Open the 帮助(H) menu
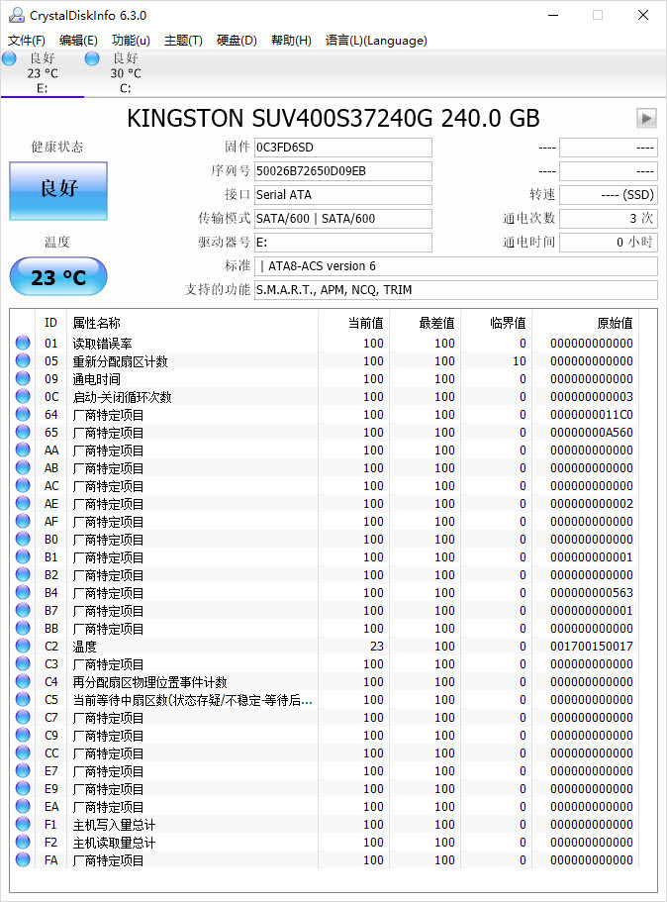This screenshot has height=902, width=667. 291,41
